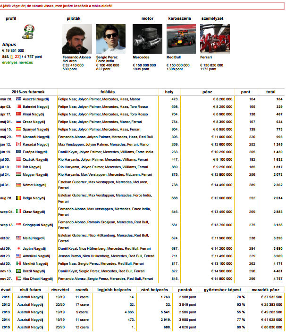The height and width of the screenshot is (335, 286).
Task: Click the Austrian flag beside Osztrák Nagydíj
Action: [x=18, y=159]
